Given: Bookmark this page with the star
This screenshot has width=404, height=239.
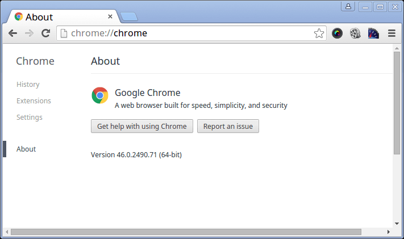Looking at the screenshot, I should pos(319,33).
